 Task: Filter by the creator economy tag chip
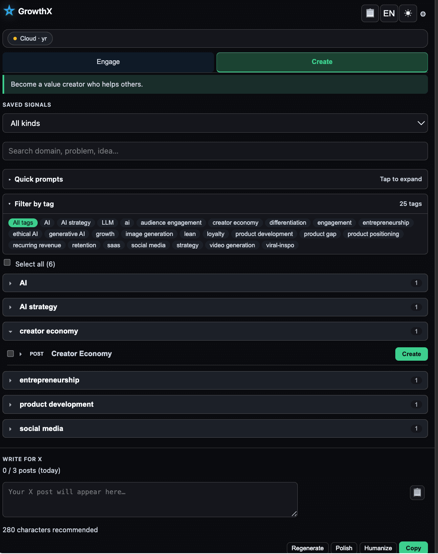(x=235, y=223)
